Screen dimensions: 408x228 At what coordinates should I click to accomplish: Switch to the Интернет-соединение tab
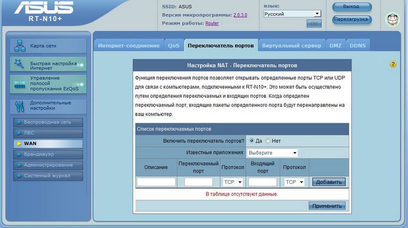coord(129,45)
